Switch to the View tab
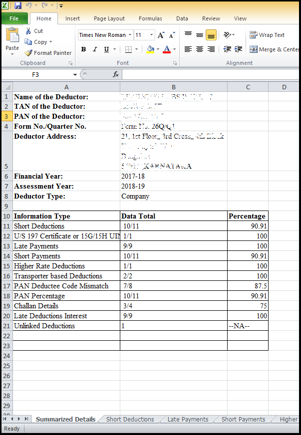301x435 pixels. pyautogui.click(x=240, y=18)
